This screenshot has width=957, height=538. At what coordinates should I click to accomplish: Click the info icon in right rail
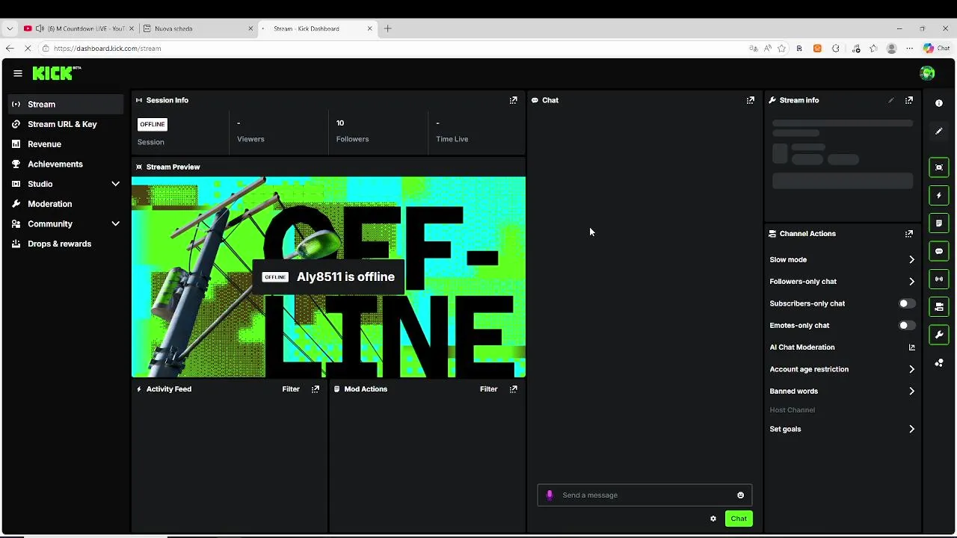coord(939,104)
